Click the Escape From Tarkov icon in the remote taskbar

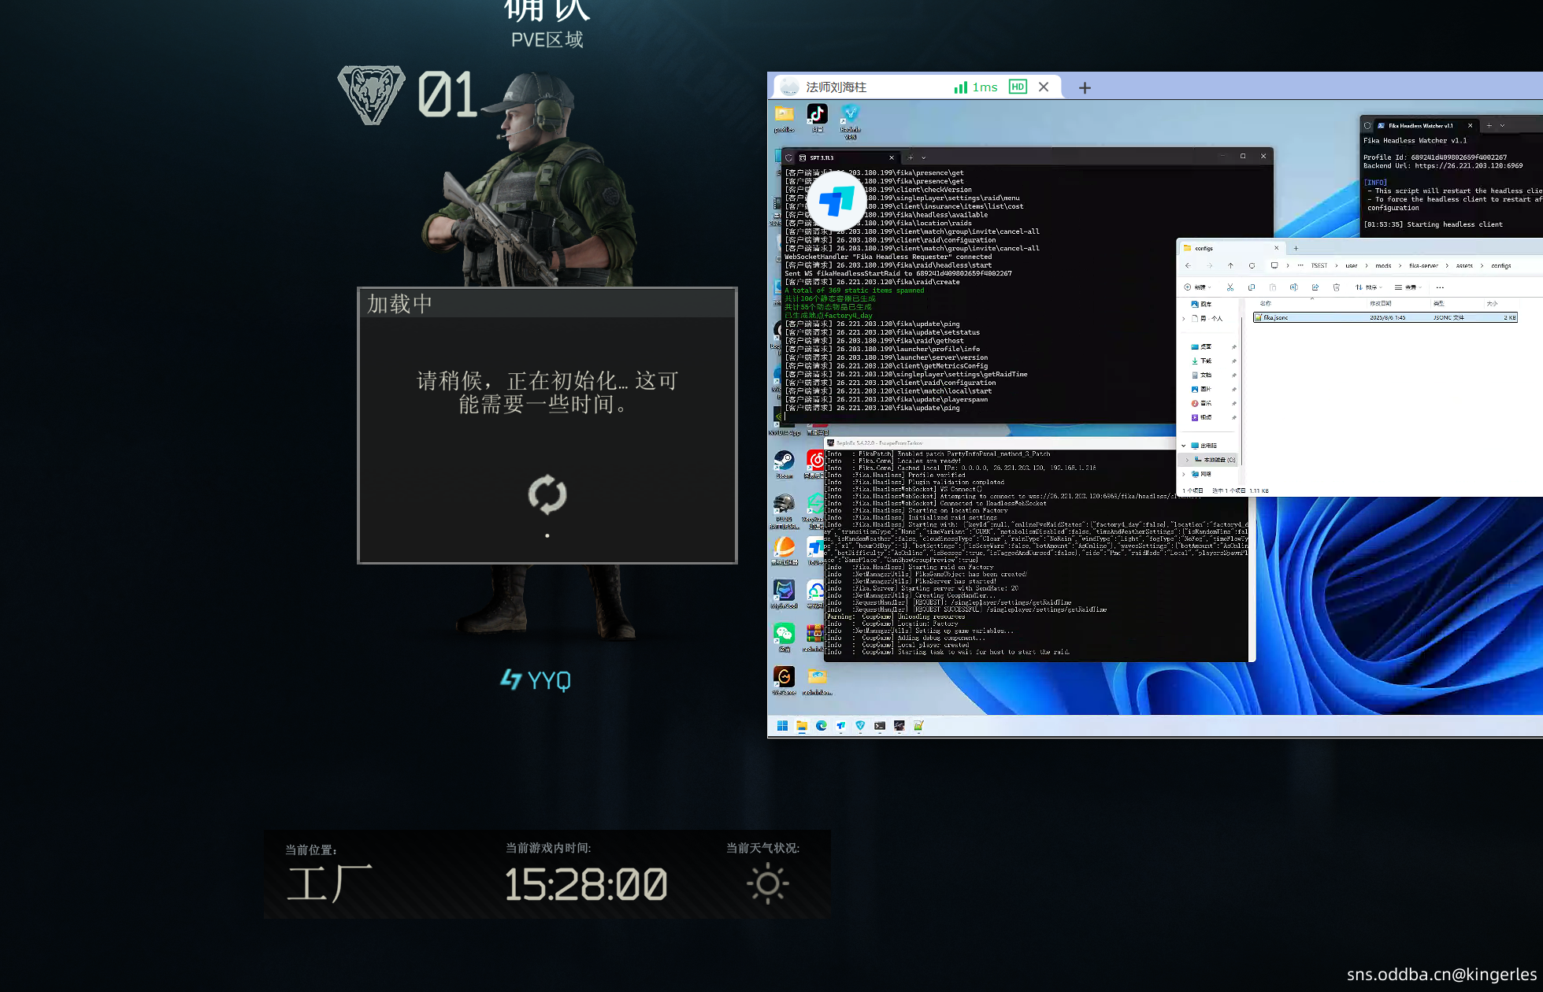899,726
